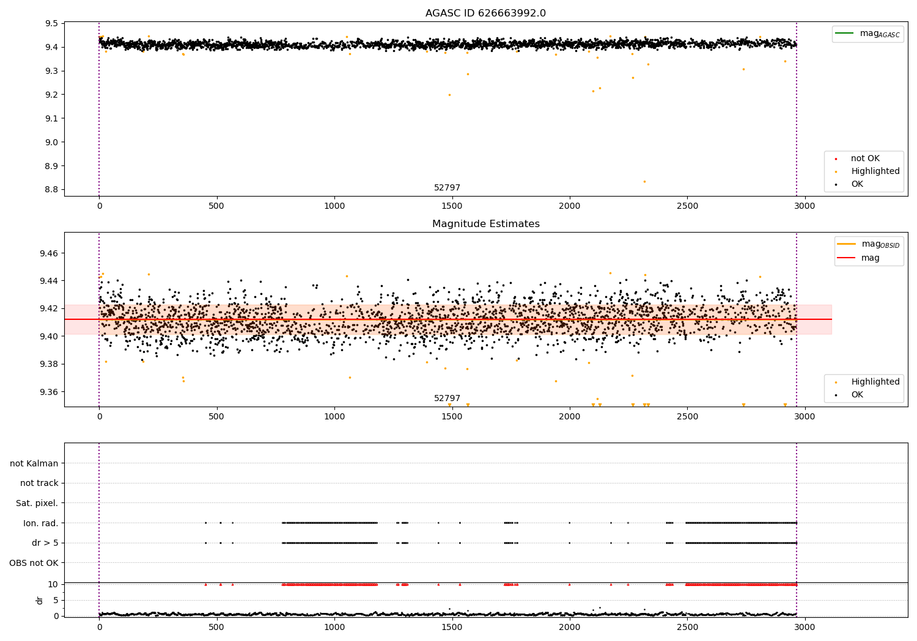Screen dimensions: 917x641
Task: Click the 'dr > 5' axis label
Action: click(45, 543)
